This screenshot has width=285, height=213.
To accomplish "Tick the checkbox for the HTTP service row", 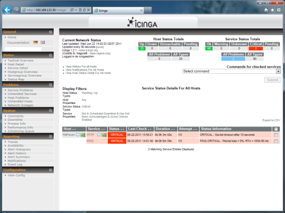I will point(276,135).
